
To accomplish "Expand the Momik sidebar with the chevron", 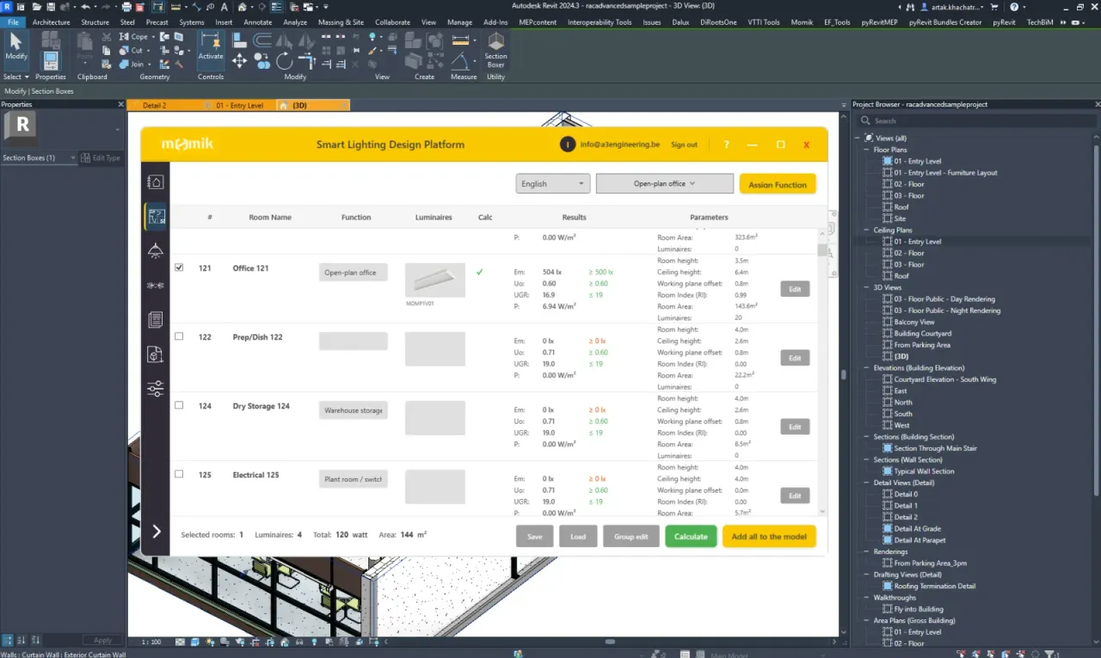I will (157, 532).
